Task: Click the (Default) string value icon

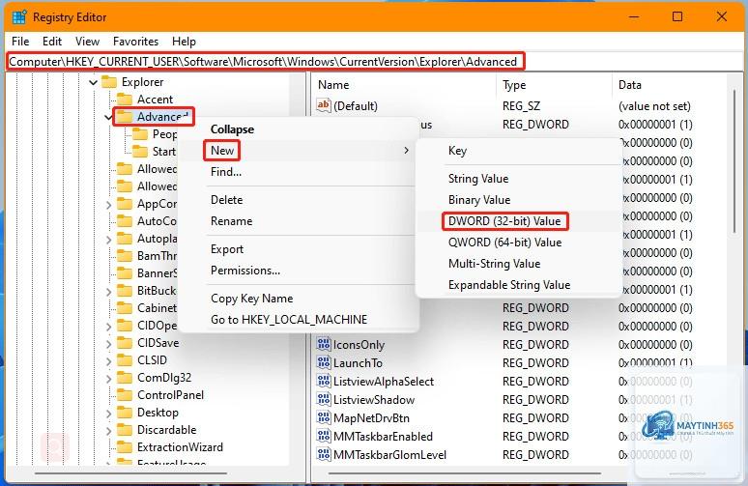Action: (x=324, y=105)
